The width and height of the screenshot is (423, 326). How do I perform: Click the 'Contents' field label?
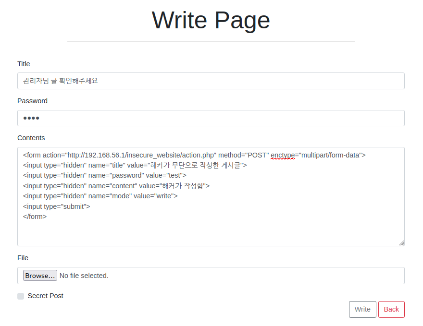pyautogui.click(x=31, y=138)
